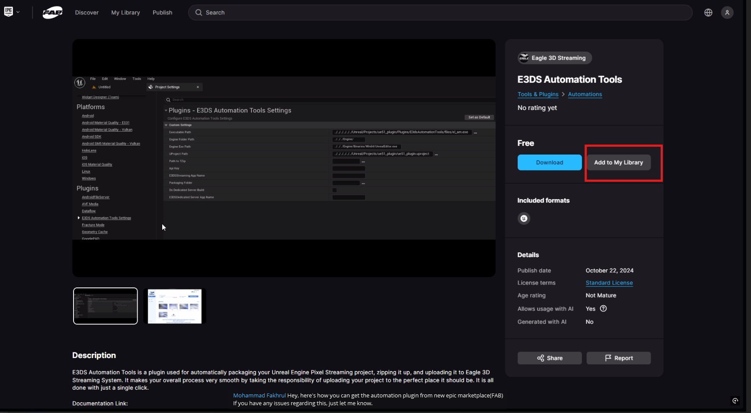Click the Api Key input field
751x413 pixels.
[349, 168]
